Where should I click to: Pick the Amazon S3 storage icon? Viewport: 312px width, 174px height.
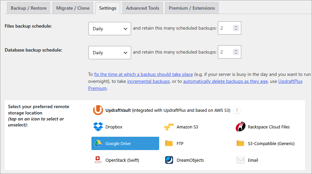tap(169, 127)
